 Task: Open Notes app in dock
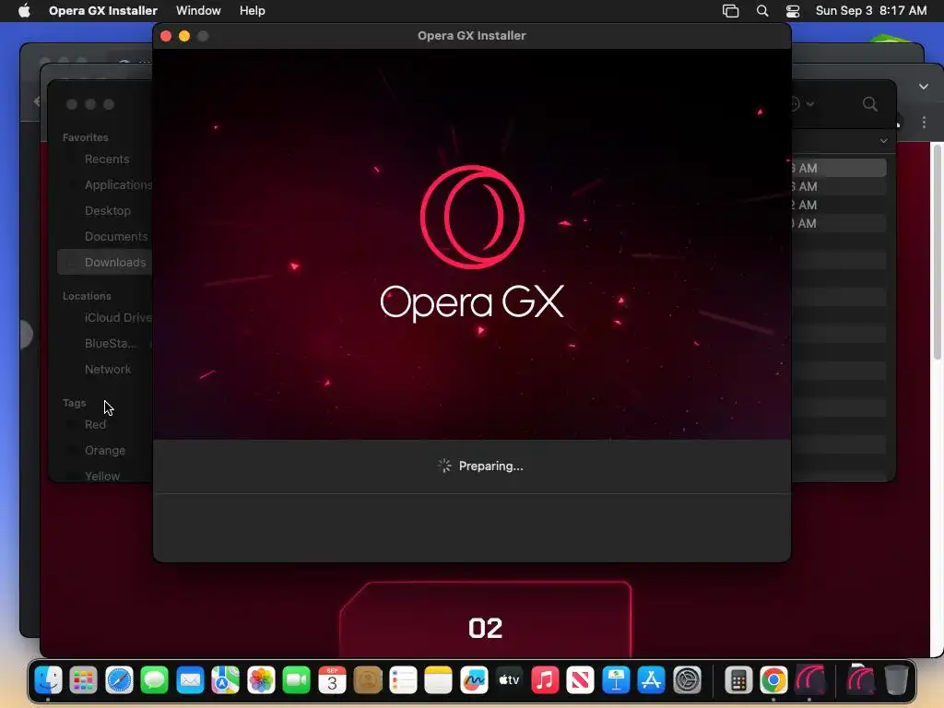pyautogui.click(x=438, y=681)
